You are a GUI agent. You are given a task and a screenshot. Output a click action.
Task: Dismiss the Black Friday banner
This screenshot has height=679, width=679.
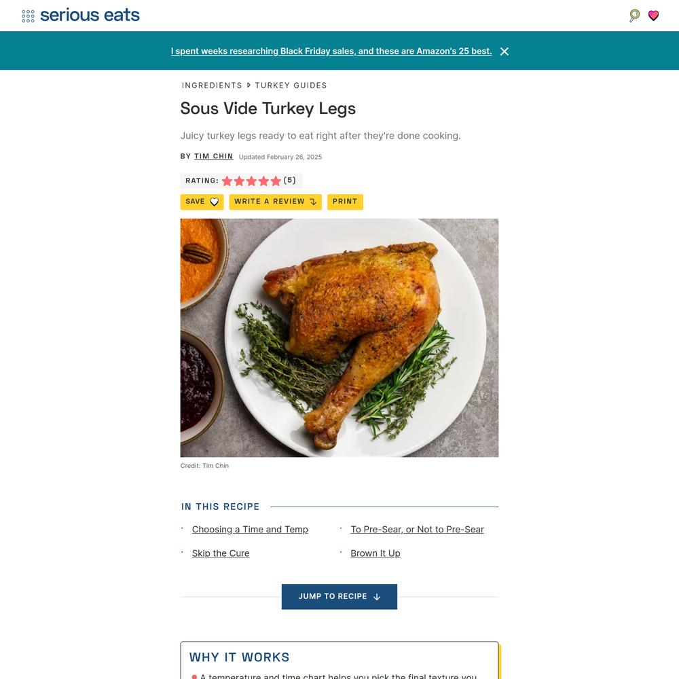click(504, 52)
